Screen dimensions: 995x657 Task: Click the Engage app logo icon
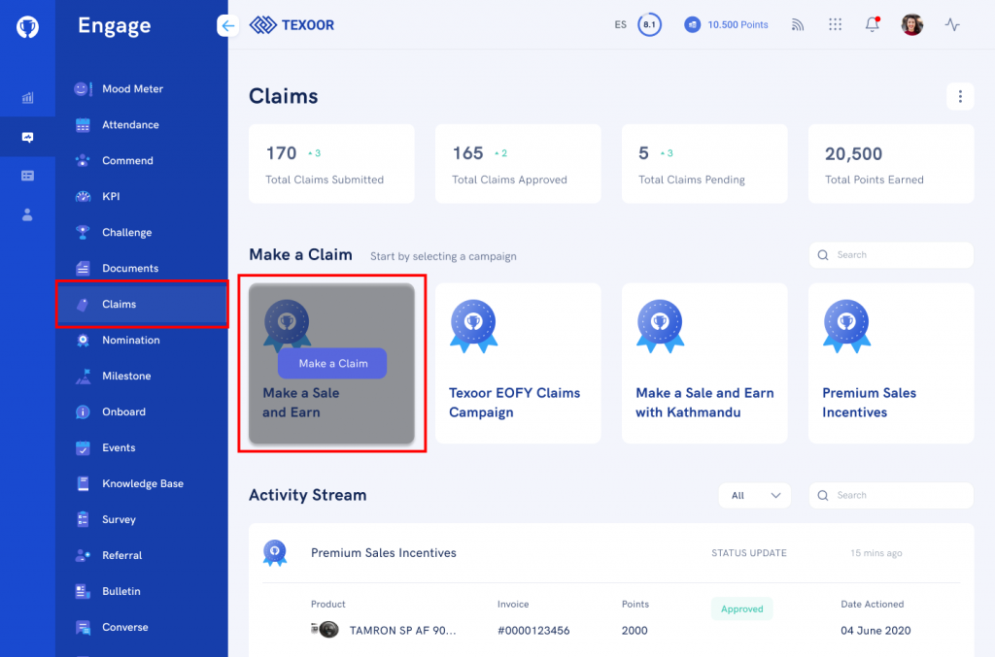pyautogui.click(x=27, y=26)
